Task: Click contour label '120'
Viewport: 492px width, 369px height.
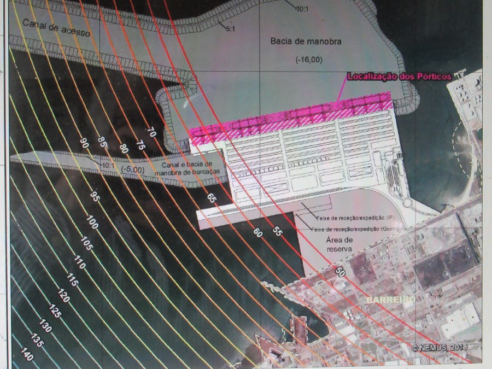Action: 63,296
